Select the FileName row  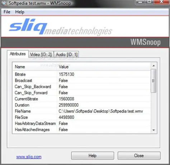tap(82, 111)
